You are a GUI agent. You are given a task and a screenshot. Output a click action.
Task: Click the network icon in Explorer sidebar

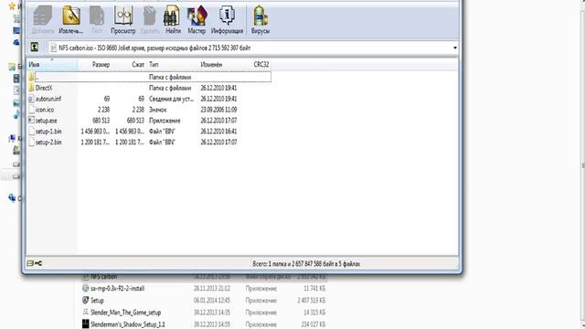(12, 198)
